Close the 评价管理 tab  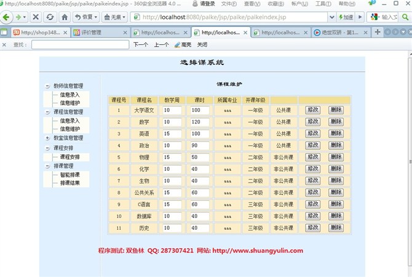coord(125,33)
